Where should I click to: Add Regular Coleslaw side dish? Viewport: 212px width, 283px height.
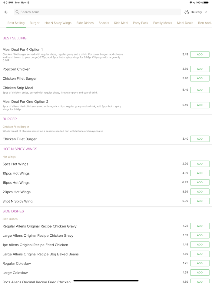(x=200, y=263)
